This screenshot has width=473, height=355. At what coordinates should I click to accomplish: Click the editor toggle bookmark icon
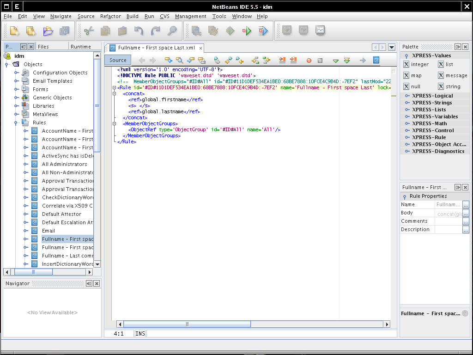(x=217, y=60)
